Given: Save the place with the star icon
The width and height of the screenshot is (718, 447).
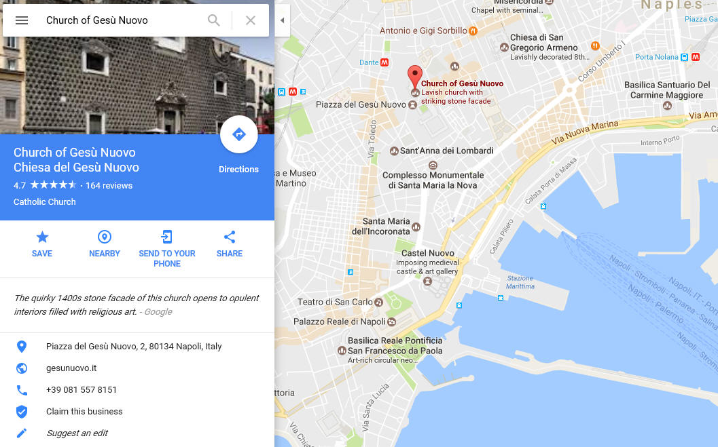Looking at the screenshot, I should click(x=42, y=244).
